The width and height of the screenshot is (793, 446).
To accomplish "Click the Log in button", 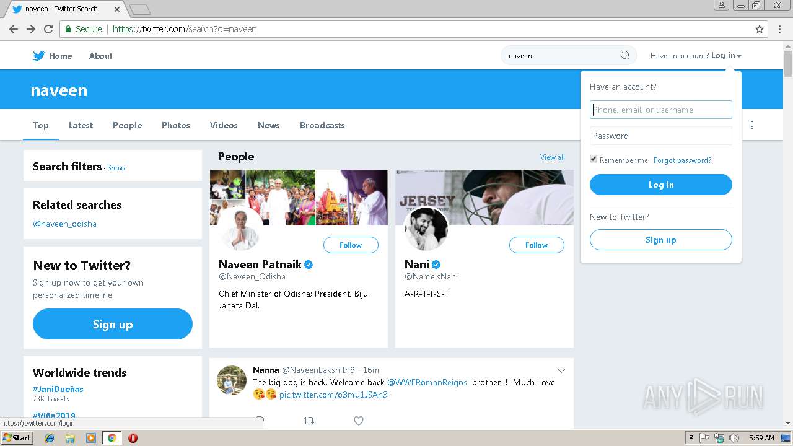I will 661,185.
